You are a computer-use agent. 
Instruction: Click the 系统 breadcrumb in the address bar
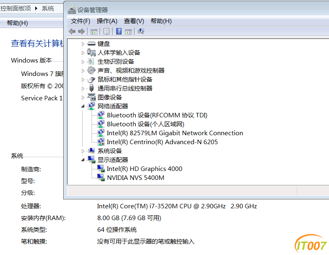(48, 9)
